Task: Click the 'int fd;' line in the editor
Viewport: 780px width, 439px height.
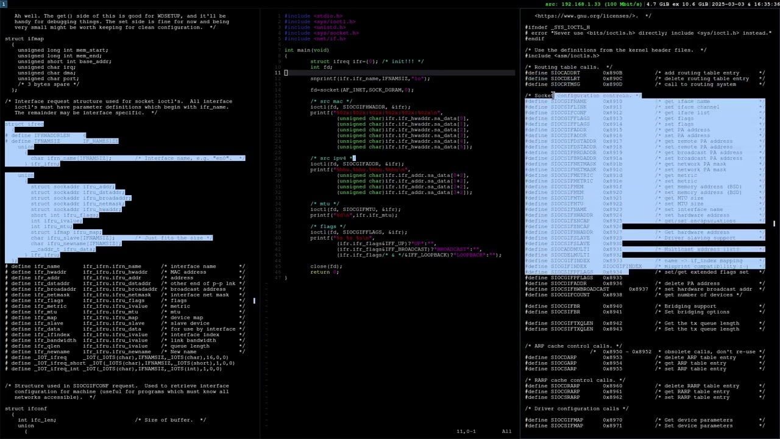Action: 321,67
